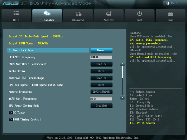Click the [Manual] help heading

136,50
